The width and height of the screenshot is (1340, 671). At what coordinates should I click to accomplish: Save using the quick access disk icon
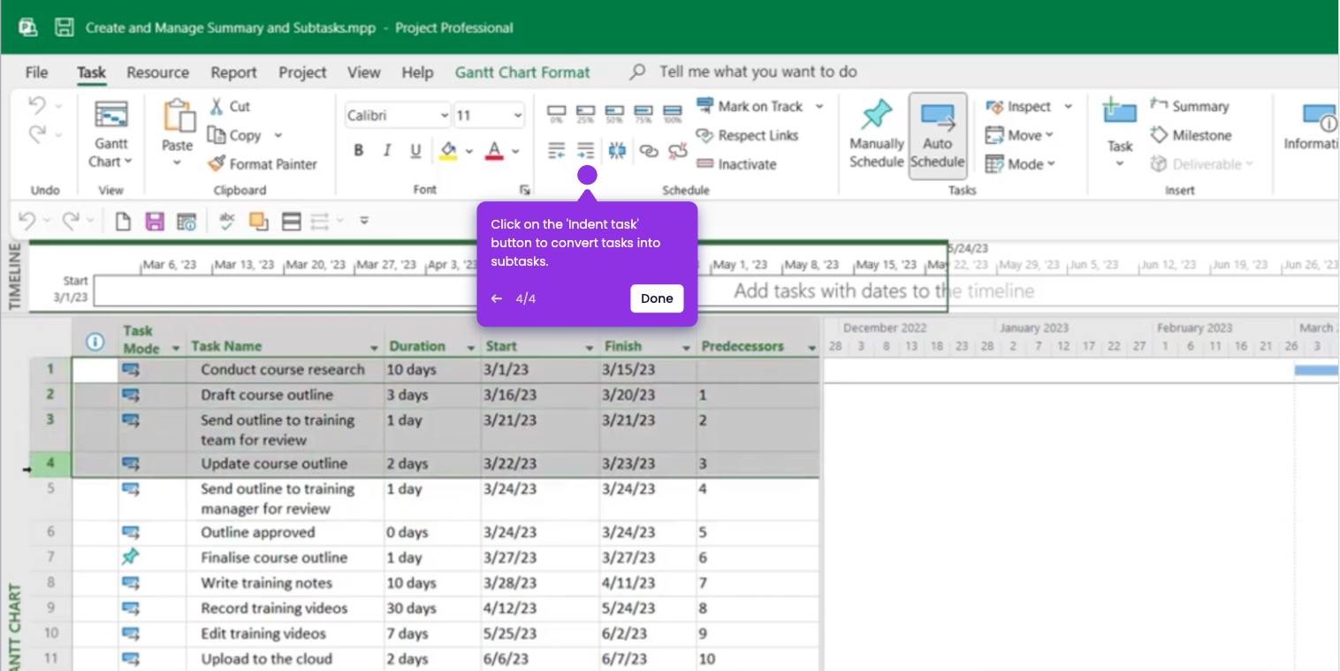click(156, 222)
